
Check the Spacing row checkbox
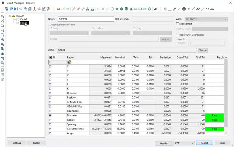50,124
